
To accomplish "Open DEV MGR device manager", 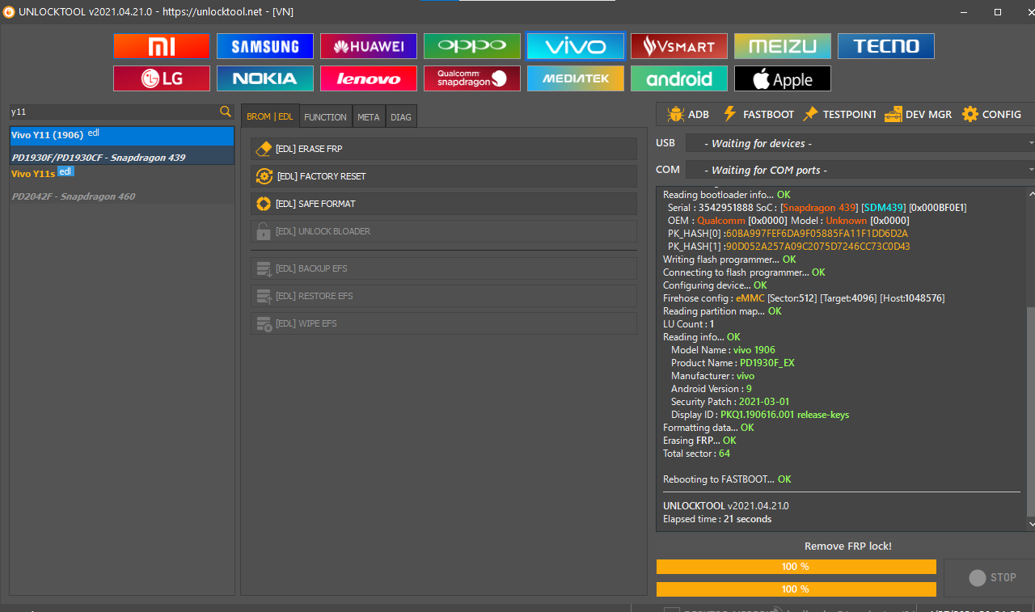I will [x=918, y=114].
